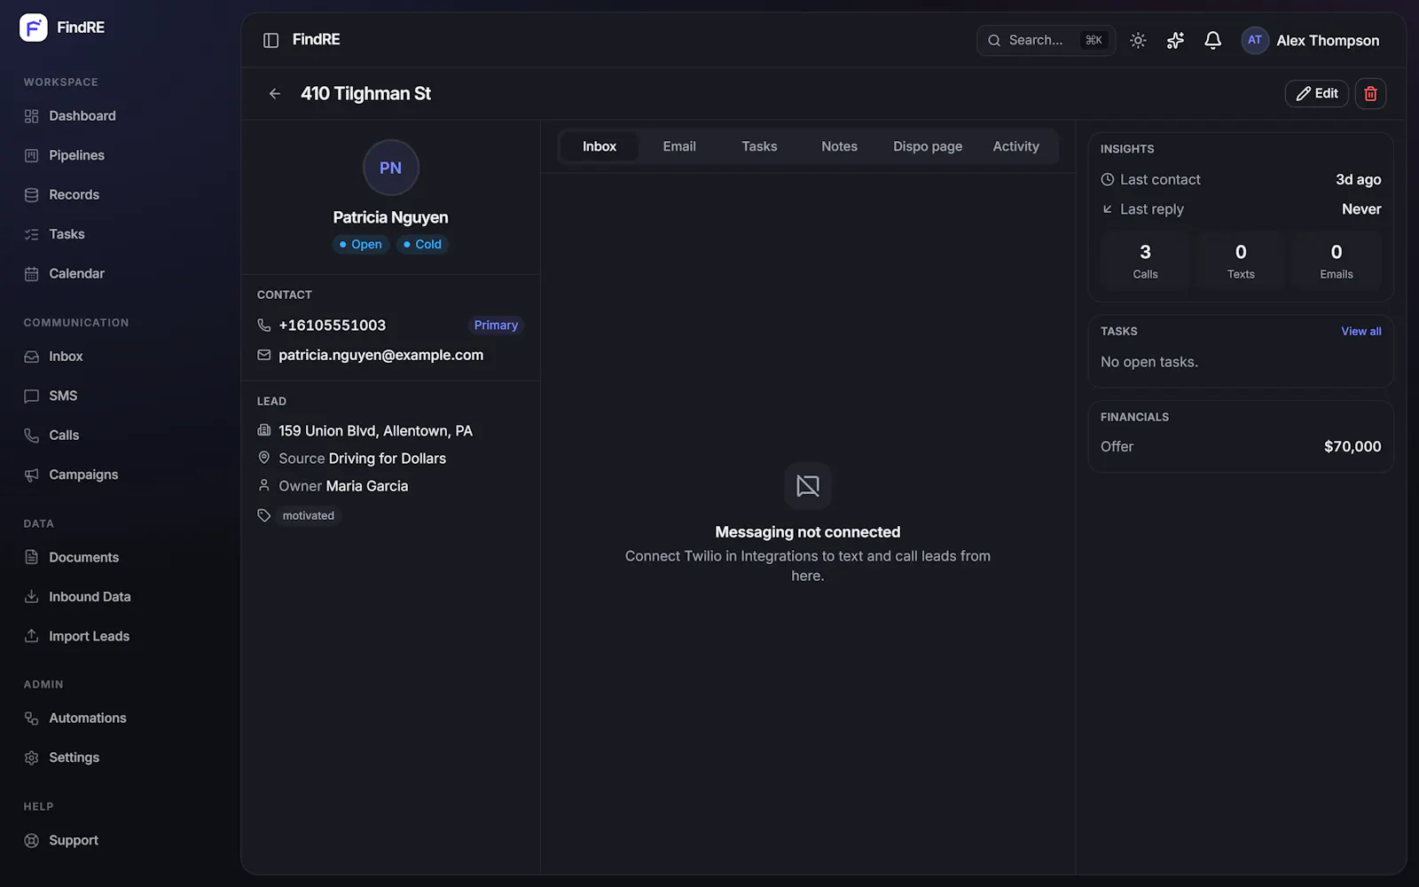Click the Owner Maria Garcia row
The height and width of the screenshot is (887, 1419).
pyautogui.click(x=333, y=486)
